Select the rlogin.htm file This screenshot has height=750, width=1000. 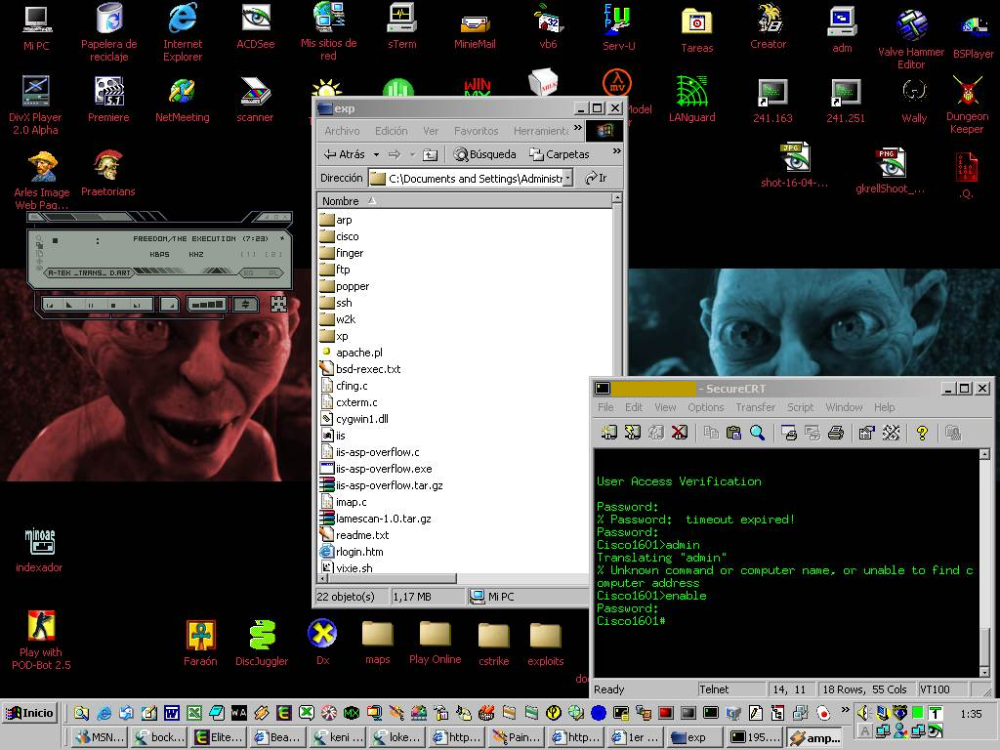(x=352, y=552)
